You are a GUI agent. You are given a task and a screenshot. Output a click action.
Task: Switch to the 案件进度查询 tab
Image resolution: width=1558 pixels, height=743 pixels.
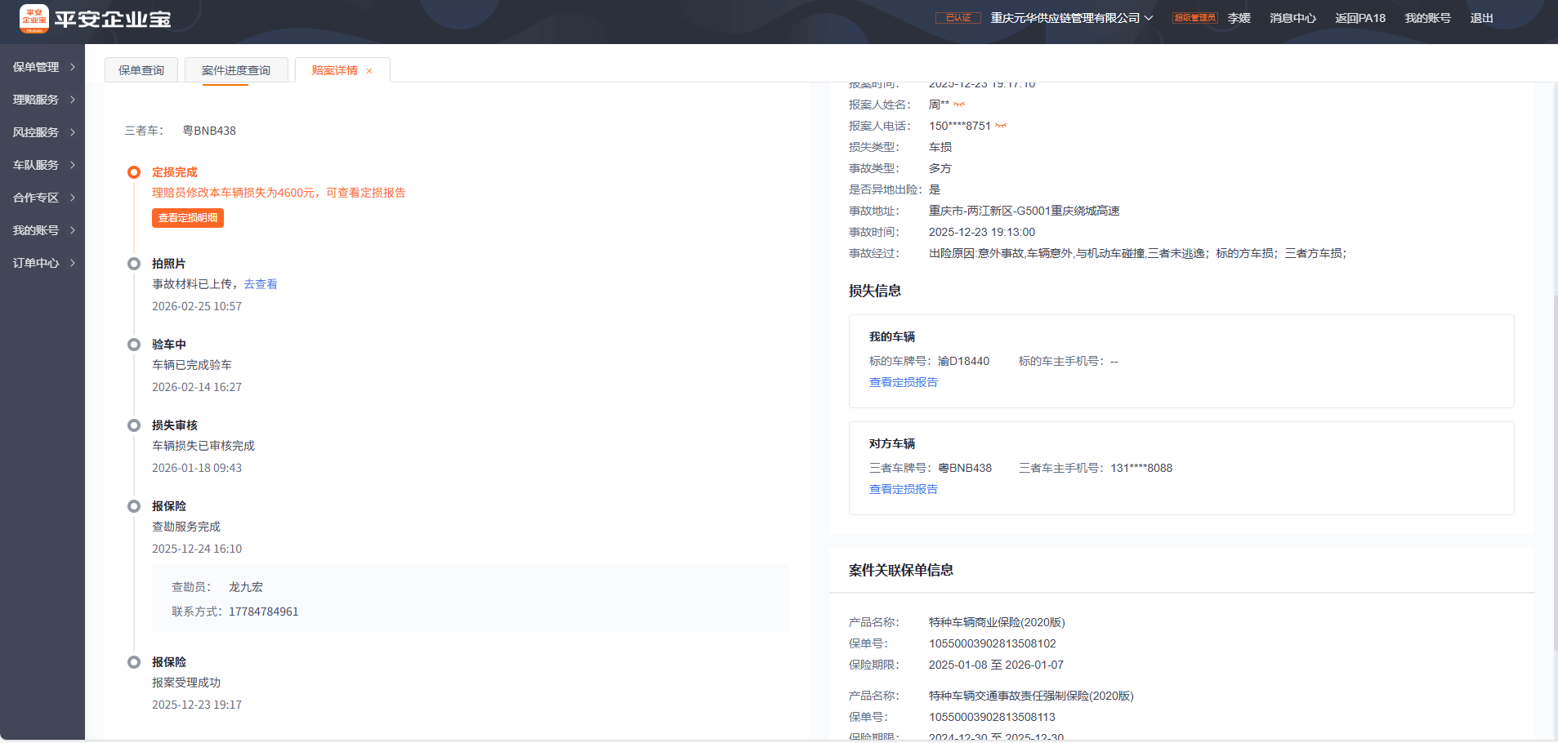pyautogui.click(x=236, y=70)
